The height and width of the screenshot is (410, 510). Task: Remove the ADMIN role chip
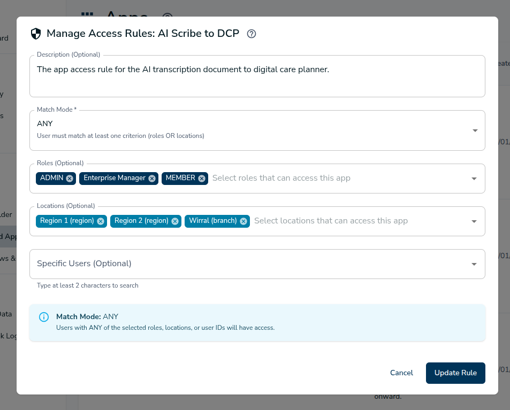[70, 178]
